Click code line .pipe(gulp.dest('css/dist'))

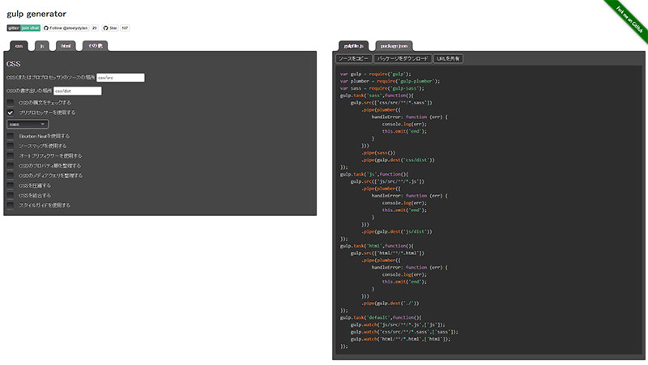(398, 159)
